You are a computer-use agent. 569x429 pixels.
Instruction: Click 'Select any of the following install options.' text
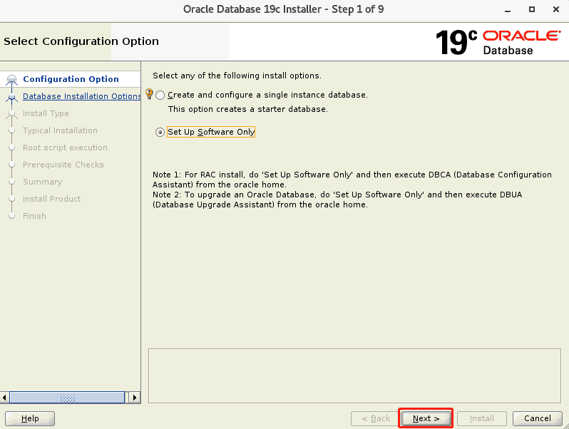[x=237, y=76]
